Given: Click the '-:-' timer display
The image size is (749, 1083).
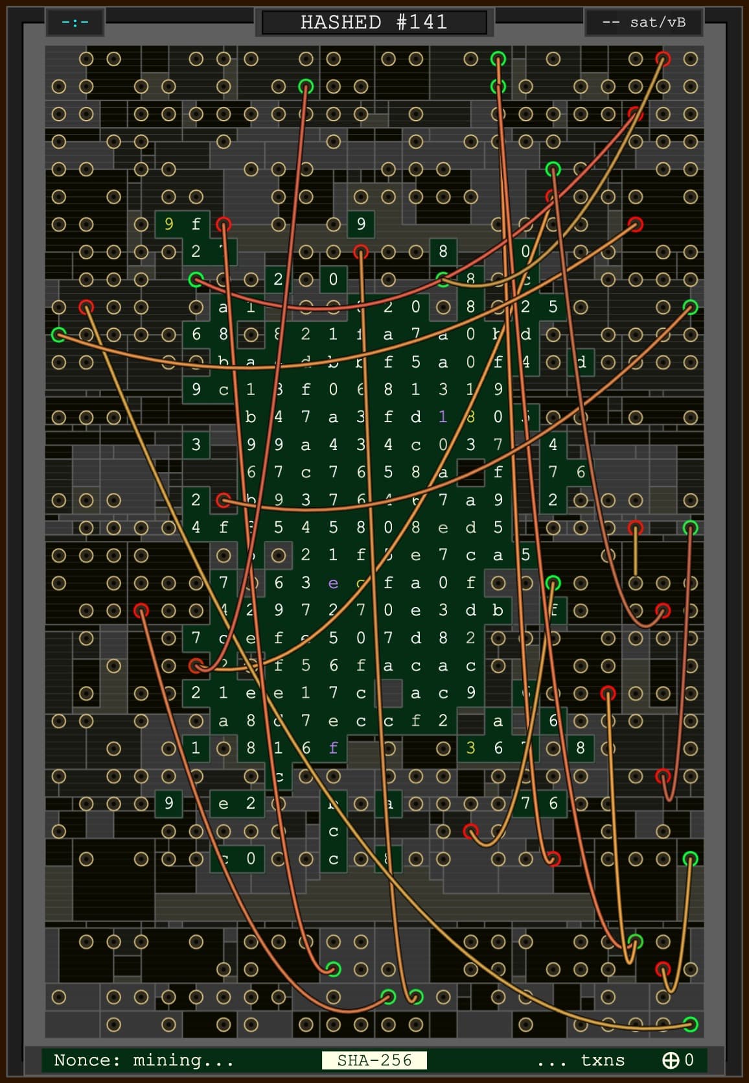Looking at the screenshot, I should pyautogui.click(x=75, y=22).
